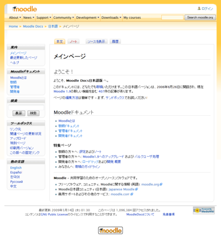Switch language to 한국어
Viewport: 221px width, 238px height.
tap(15, 177)
